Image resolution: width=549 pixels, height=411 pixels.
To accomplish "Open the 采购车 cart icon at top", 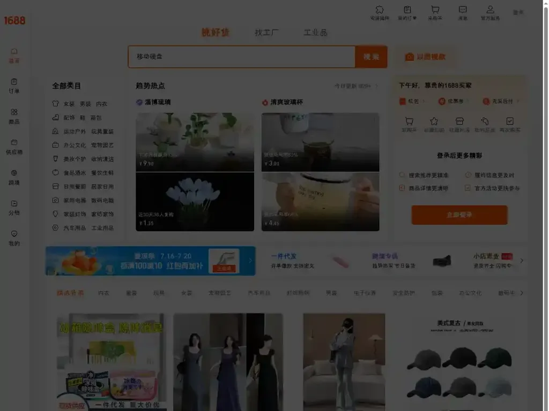I will coord(435,11).
